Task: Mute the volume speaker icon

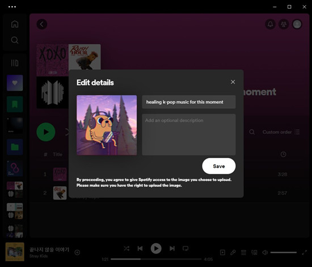Action: 265,252
